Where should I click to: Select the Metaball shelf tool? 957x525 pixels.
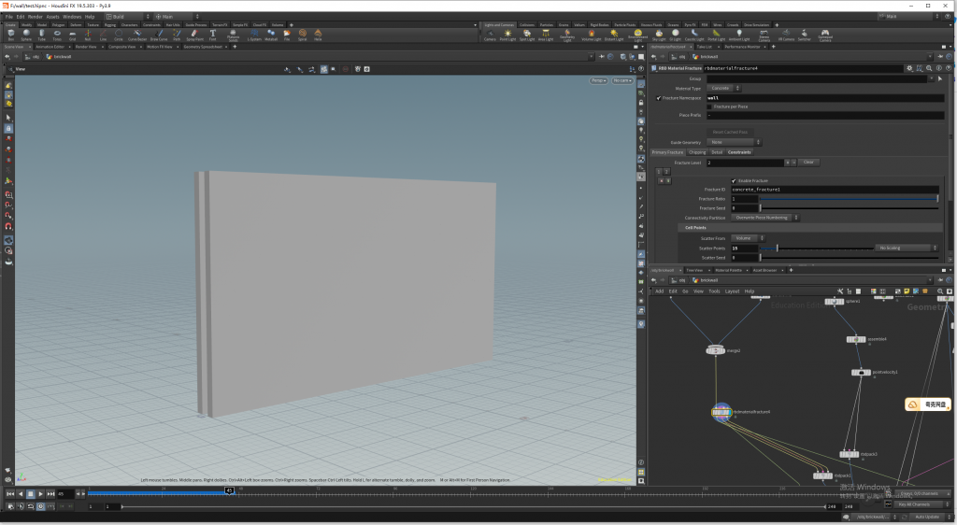271,35
